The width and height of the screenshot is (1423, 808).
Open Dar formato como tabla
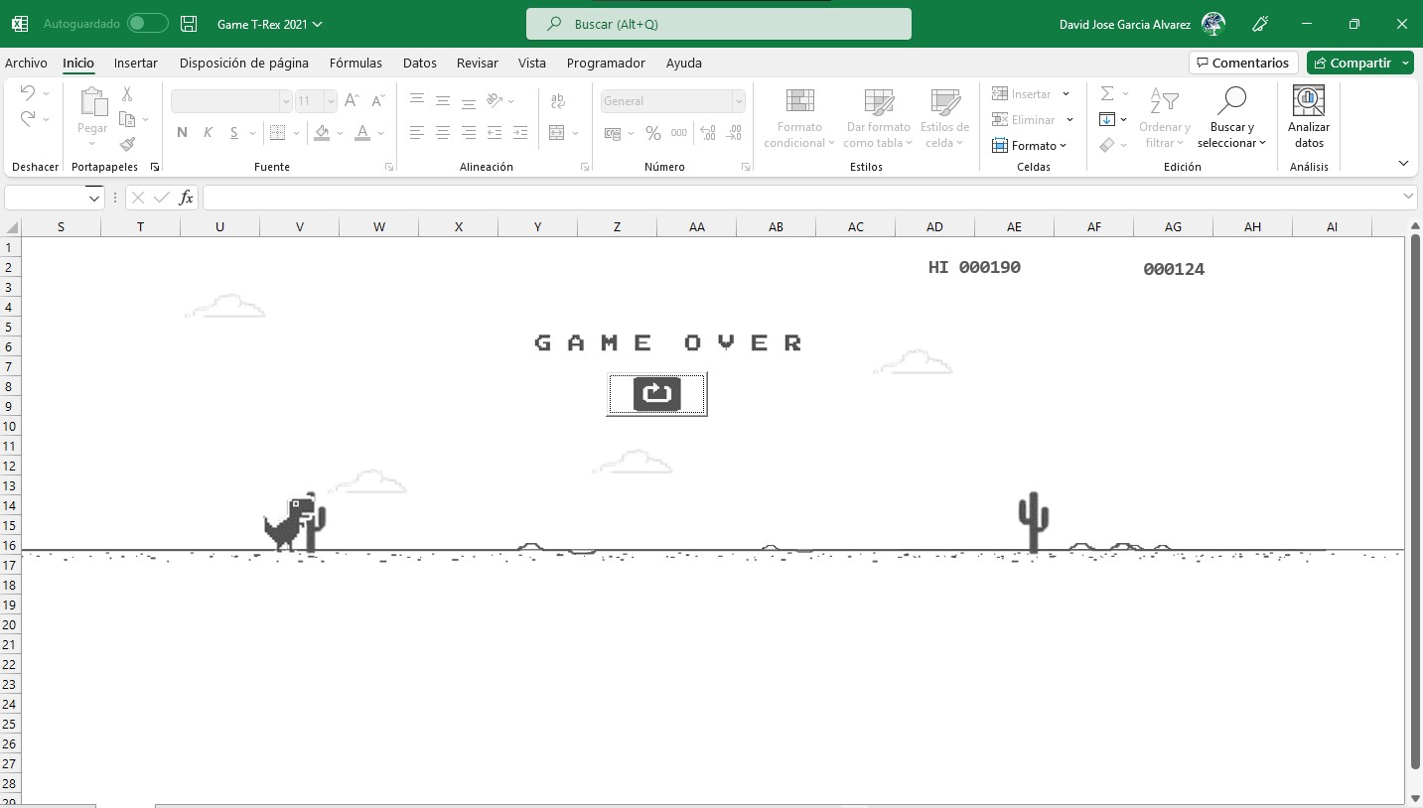click(x=879, y=118)
